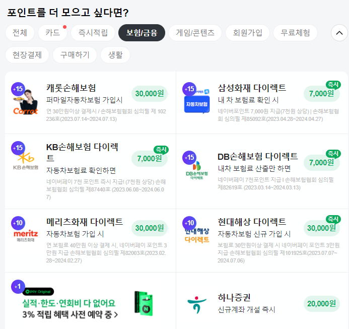Click the 7,000원 reward for KB손해보험
Viewport: 349px width, 329px height.
click(150, 159)
